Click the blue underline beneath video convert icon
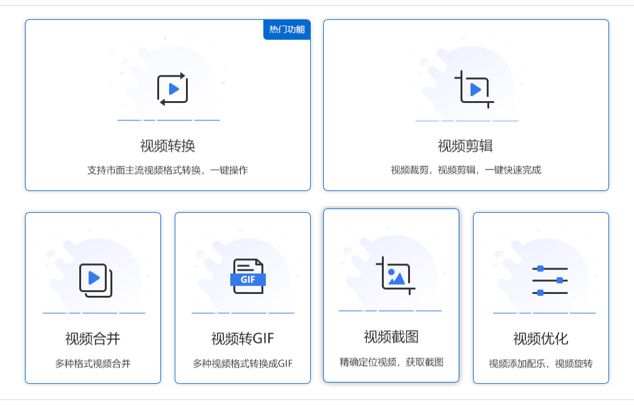The height and width of the screenshot is (405, 634). point(168,120)
